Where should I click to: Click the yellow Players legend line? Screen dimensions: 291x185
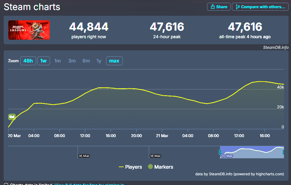point(121,167)
